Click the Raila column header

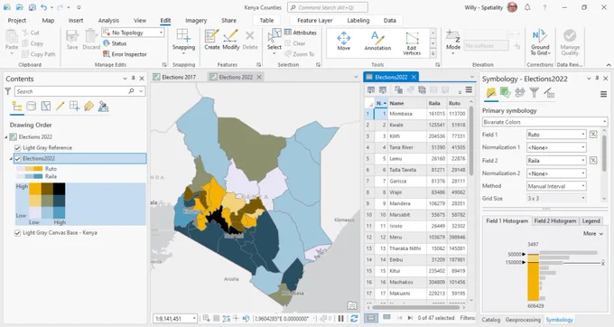pos(436,103)
